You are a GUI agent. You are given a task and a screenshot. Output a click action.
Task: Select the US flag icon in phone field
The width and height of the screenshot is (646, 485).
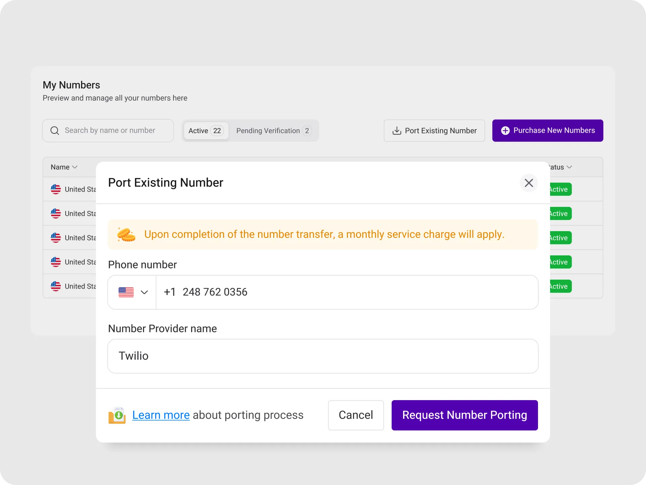126,292
